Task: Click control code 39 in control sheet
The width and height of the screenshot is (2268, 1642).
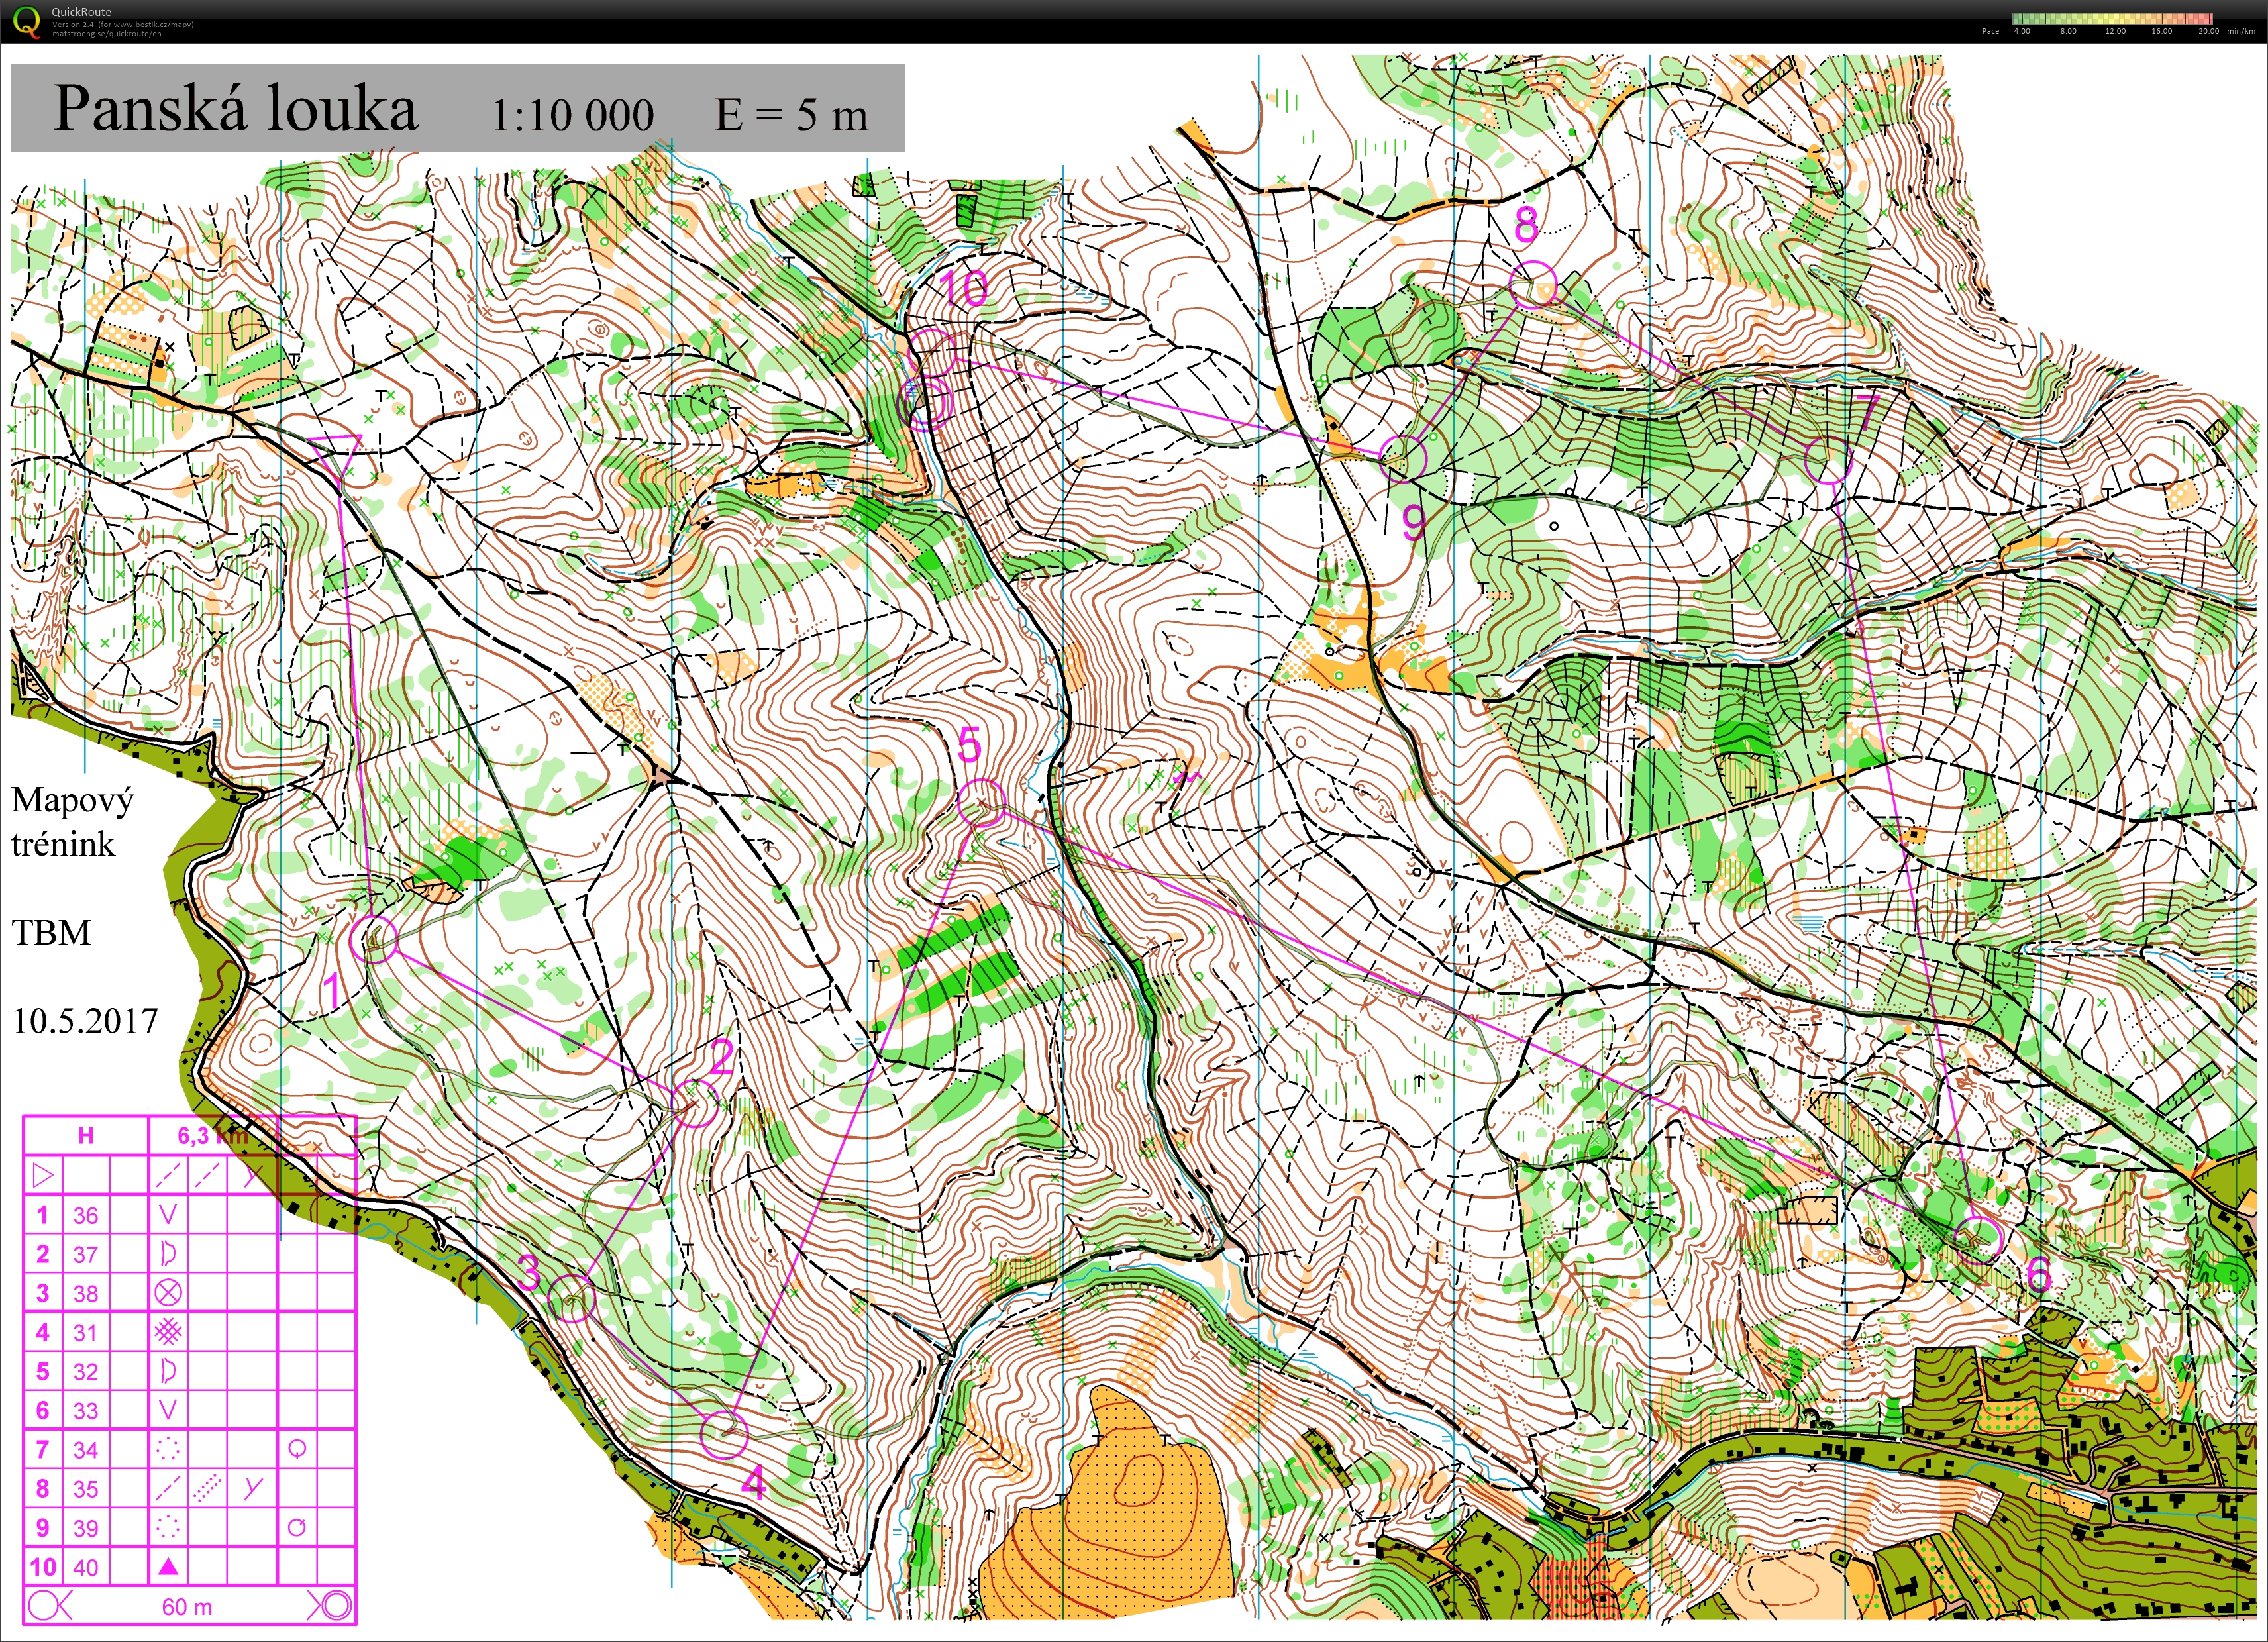Action: pyautogui.click(x=86, y=1528)
